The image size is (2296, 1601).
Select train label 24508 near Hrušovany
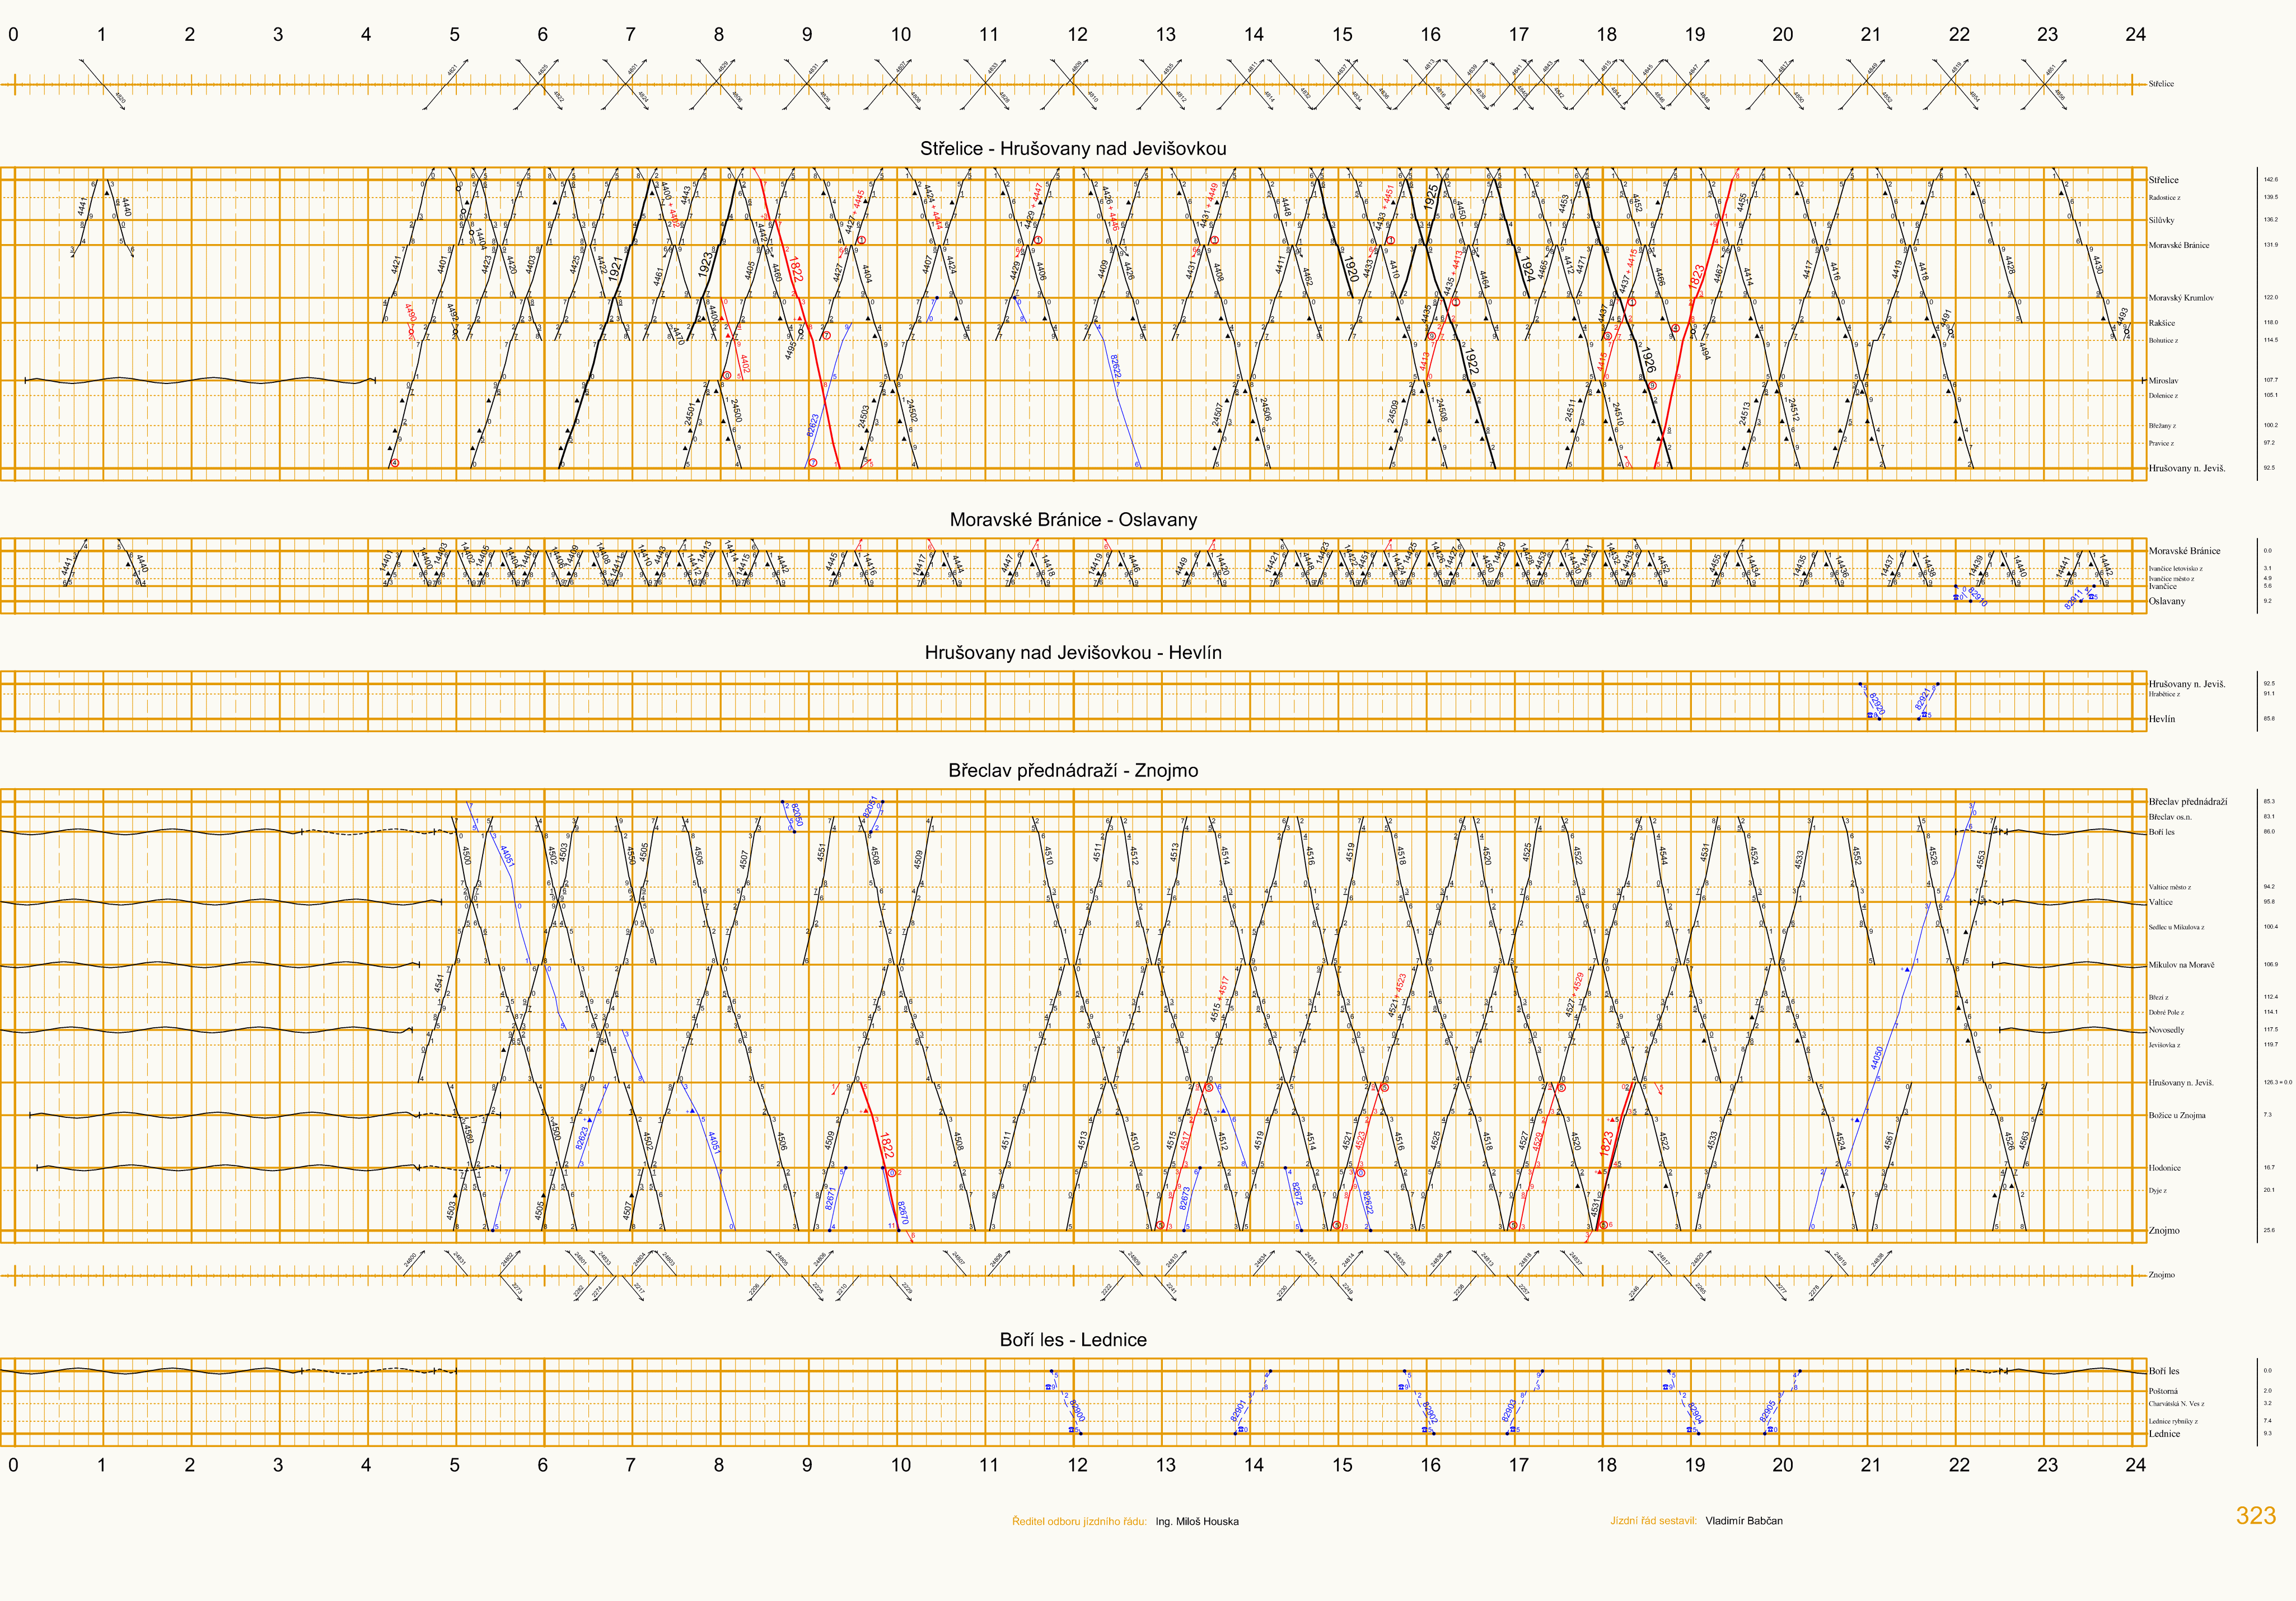click(1441, 410)
